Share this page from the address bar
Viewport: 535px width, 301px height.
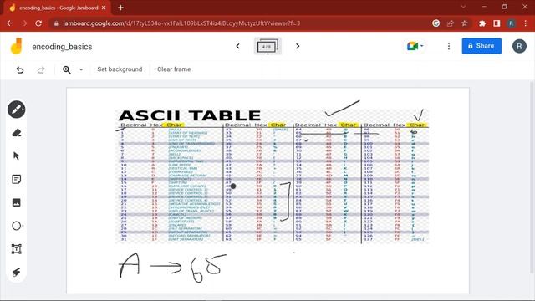pyautogui.click(x=450, y=23)
